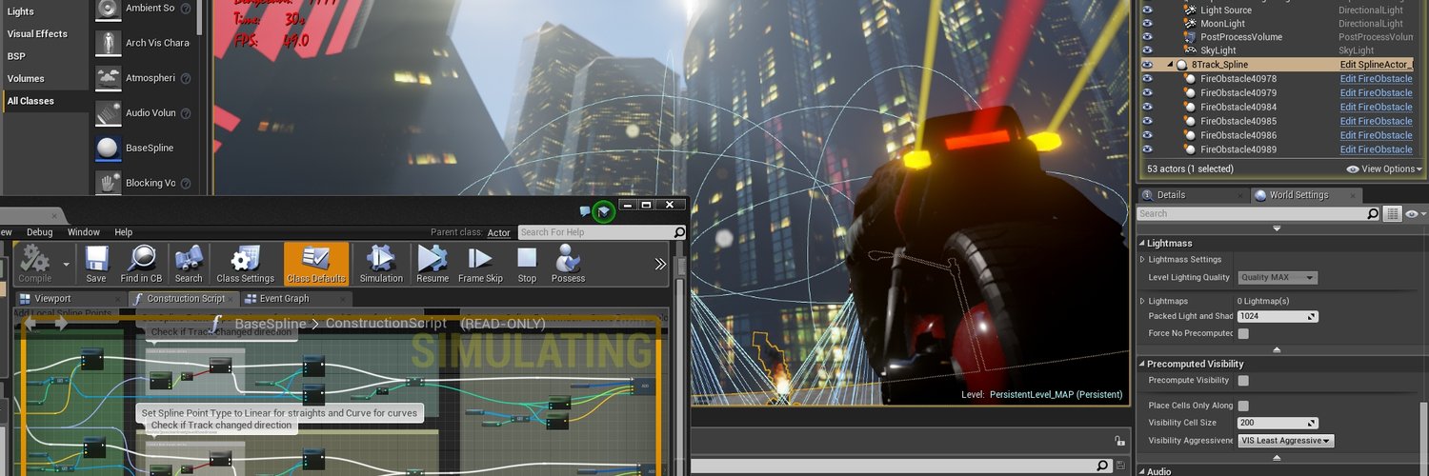Enable Place Cells Only Along checkbox
Screen dimensions: 1429x476
(1243, 407)
